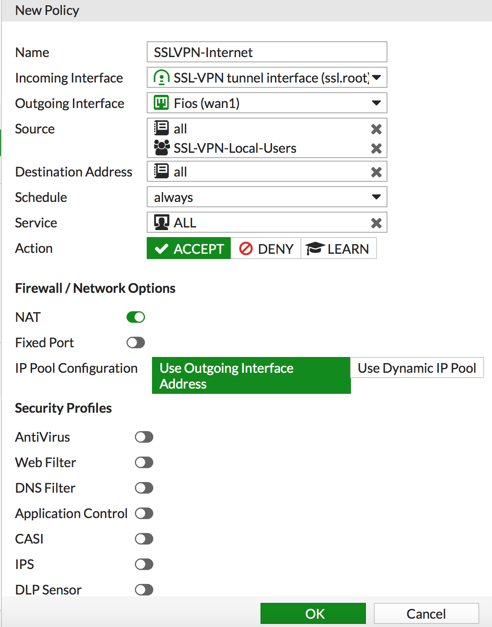The width and height of the screenshot is (492, 627).
Task: Open the Outgoing Interface dropdown
Action: pos(267,103)
